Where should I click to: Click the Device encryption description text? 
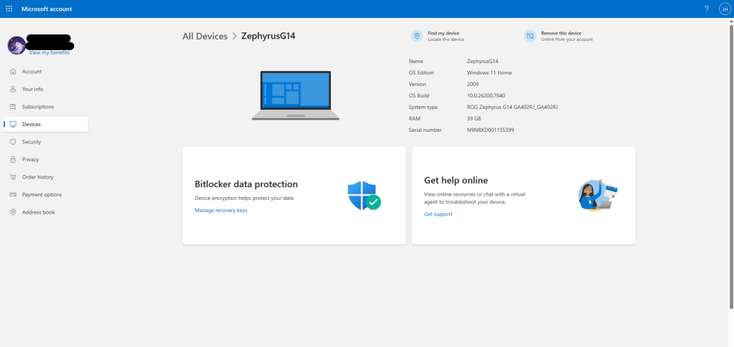point(244,199)
